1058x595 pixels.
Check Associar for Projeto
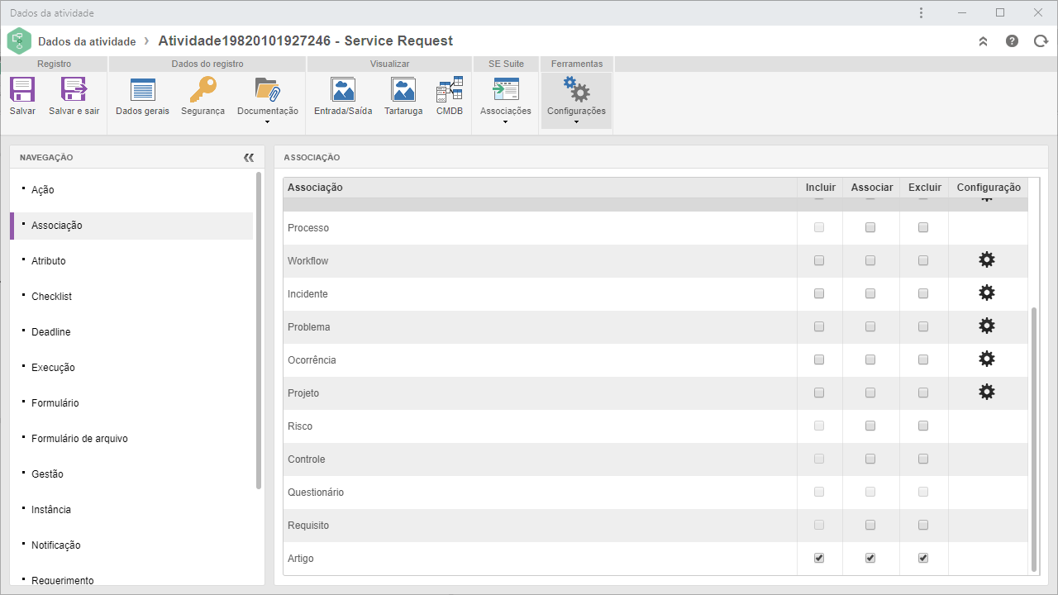pyautogui.click(x=870, y=393)
